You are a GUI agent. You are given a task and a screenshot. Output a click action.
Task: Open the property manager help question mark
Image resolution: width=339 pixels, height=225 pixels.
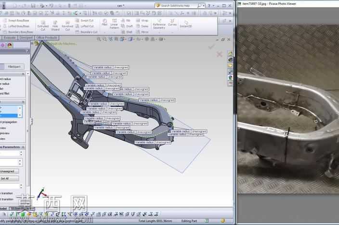(x=26, y=51)
